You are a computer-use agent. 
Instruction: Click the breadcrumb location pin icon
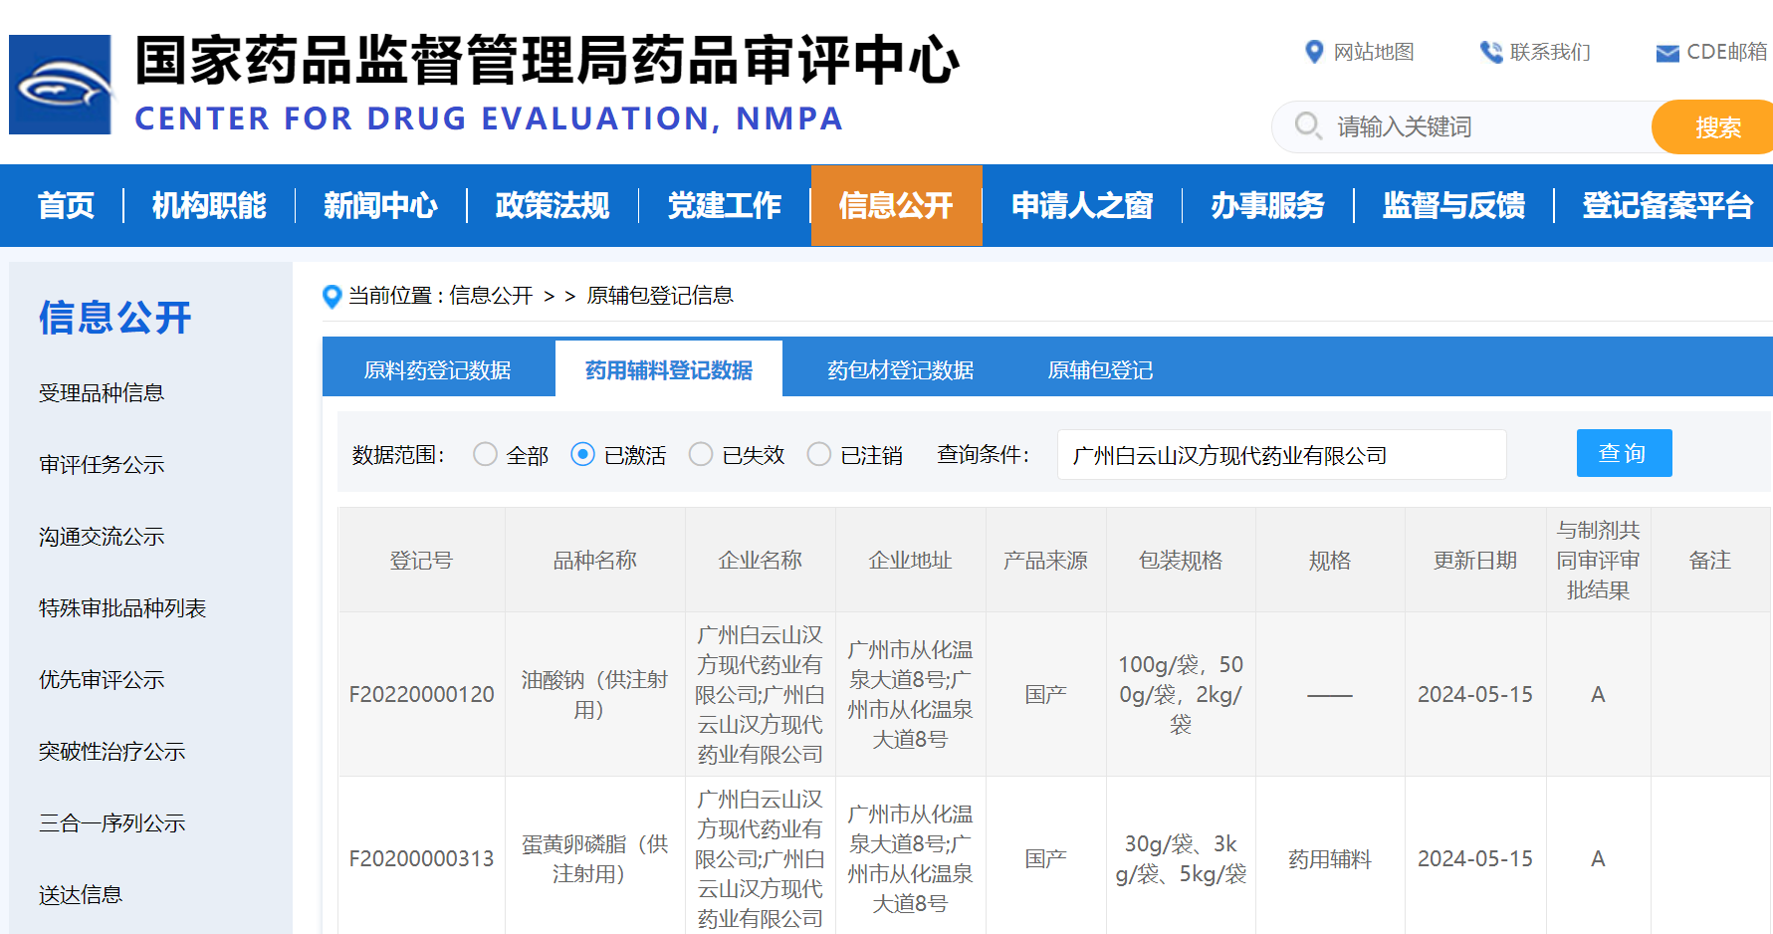pos(332,296)
